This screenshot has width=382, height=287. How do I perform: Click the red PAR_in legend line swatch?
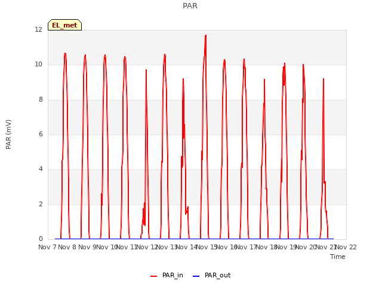point(154,276)
